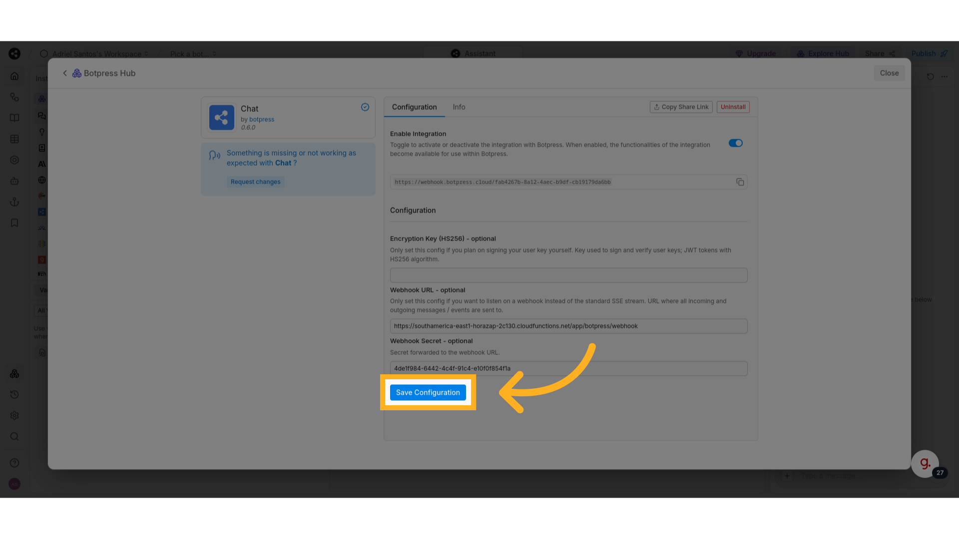Click the verified badge on the Chat card

coord(365,107)
